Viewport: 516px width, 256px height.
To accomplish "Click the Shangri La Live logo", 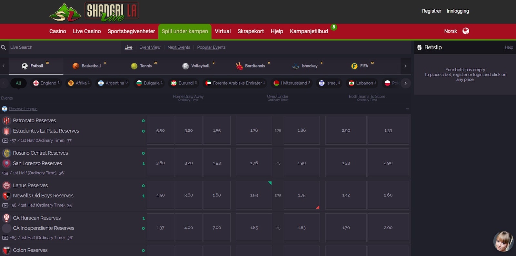I will [94, 12].
